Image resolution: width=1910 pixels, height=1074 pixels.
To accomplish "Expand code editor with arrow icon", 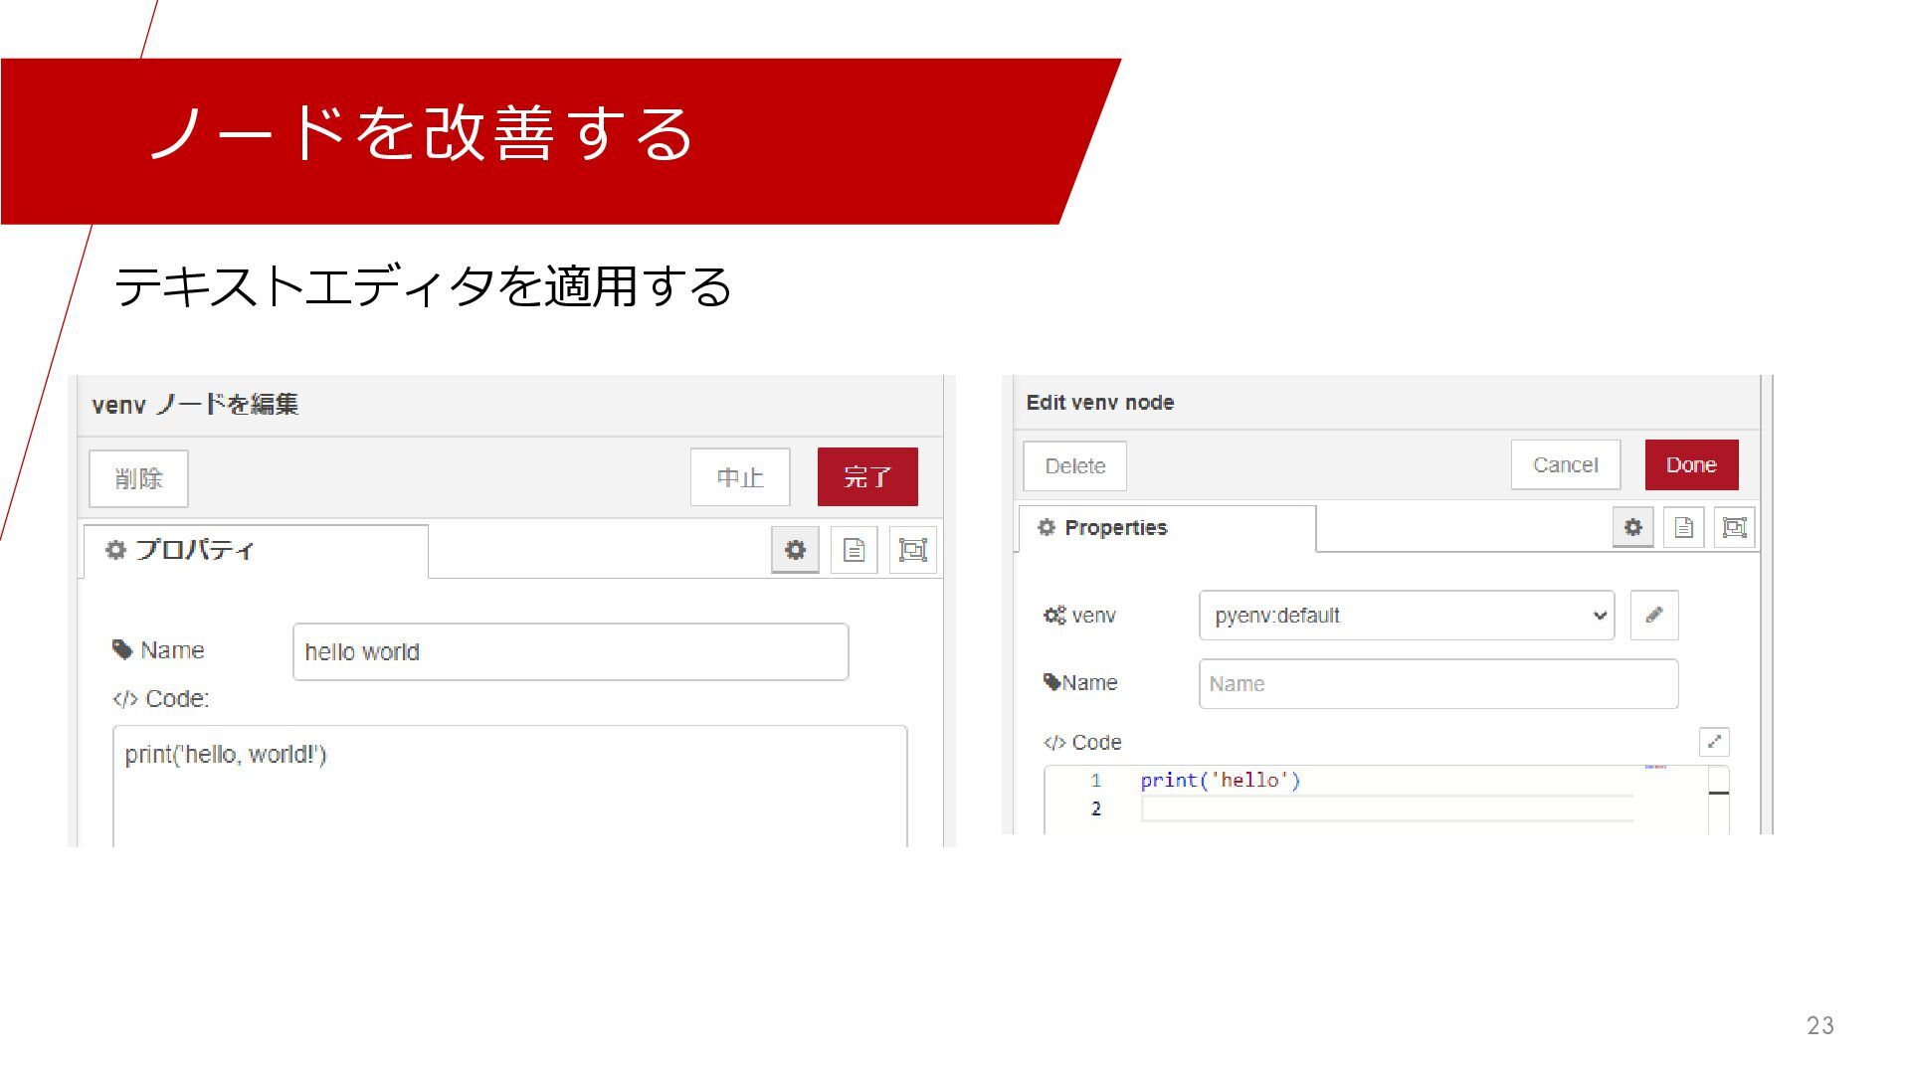I will pos(1714,742).
